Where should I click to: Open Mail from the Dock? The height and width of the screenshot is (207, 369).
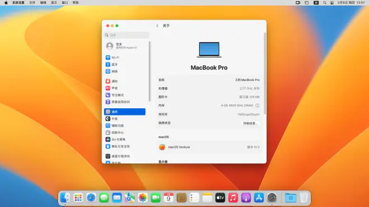117,198
